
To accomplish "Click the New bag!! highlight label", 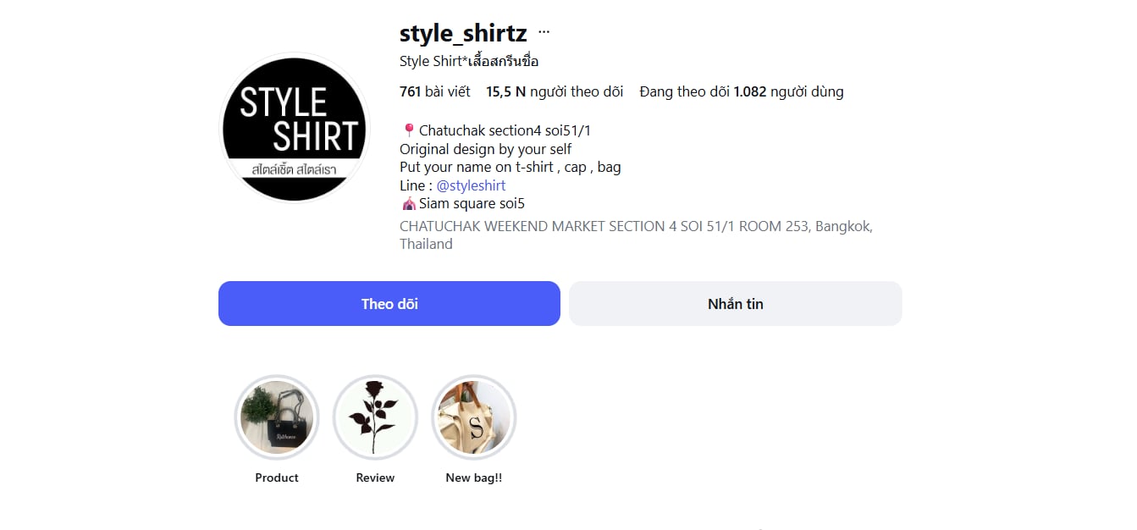I will pyautogui.click(x=474, y=478).
